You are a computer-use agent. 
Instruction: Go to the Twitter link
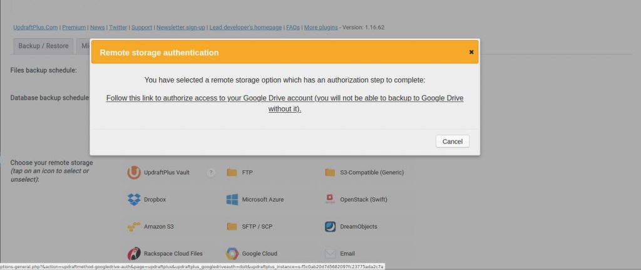(x=118, y=28)
